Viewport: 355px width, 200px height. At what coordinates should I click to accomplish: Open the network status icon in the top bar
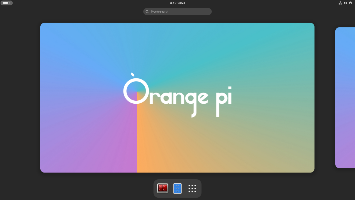340,3
